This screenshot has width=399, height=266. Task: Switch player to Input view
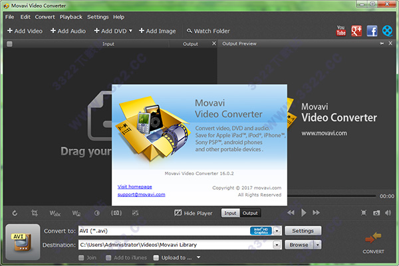tap(230, 213)
